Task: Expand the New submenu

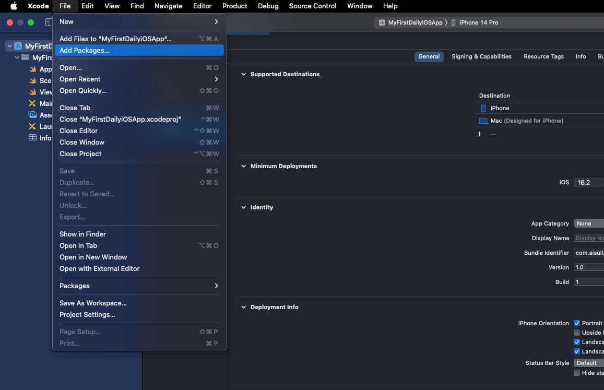Action: [x=139, y=21]
